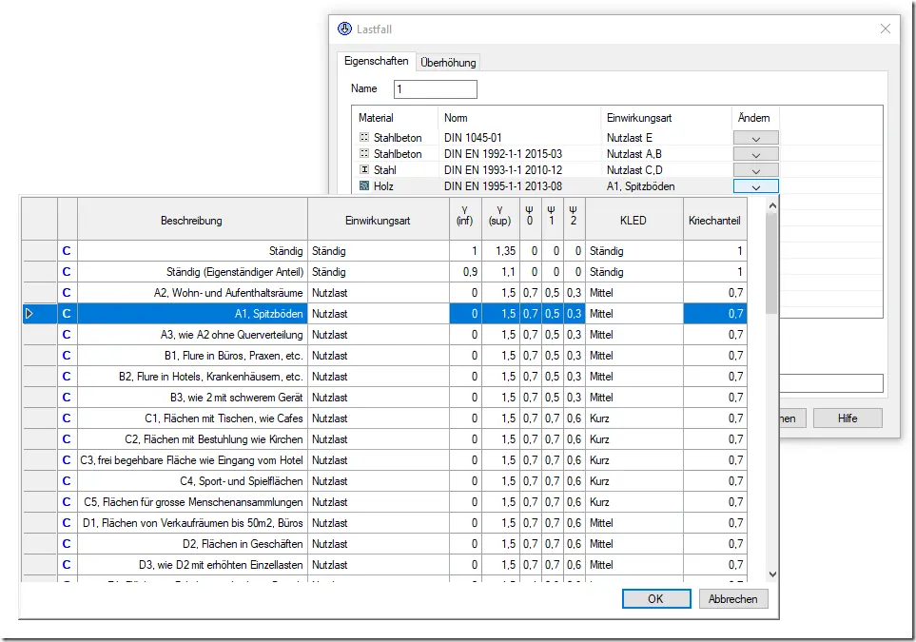Close the Lastfall dialog window
916x642 pixels.
pos(886,29)
